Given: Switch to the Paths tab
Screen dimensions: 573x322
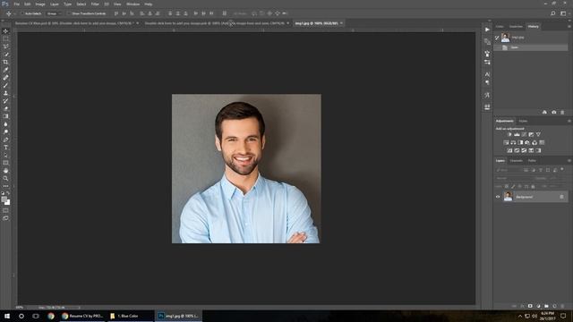Looking at the screenshot, I should [x=532, y=161].
